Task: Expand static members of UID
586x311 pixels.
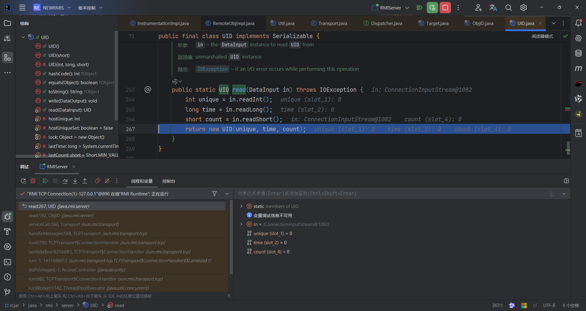Action: click(241, 206)
